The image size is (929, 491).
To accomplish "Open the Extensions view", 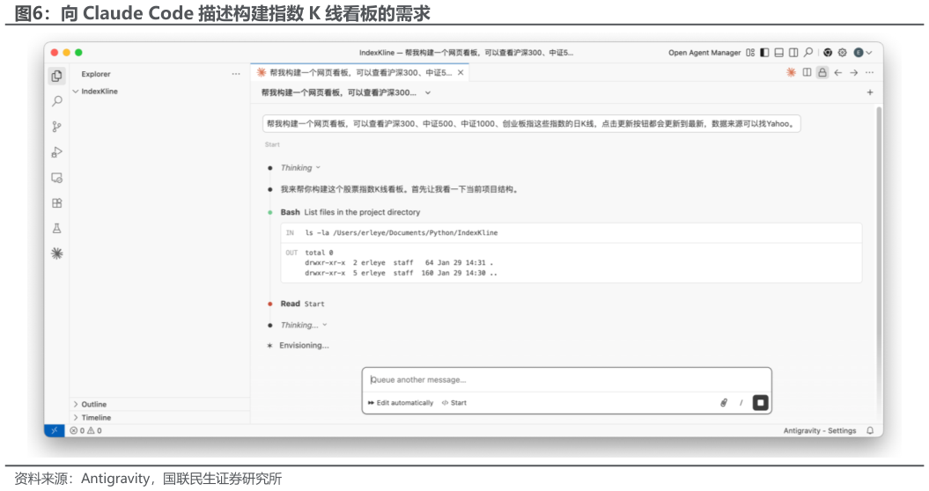I will click(57, 203).
